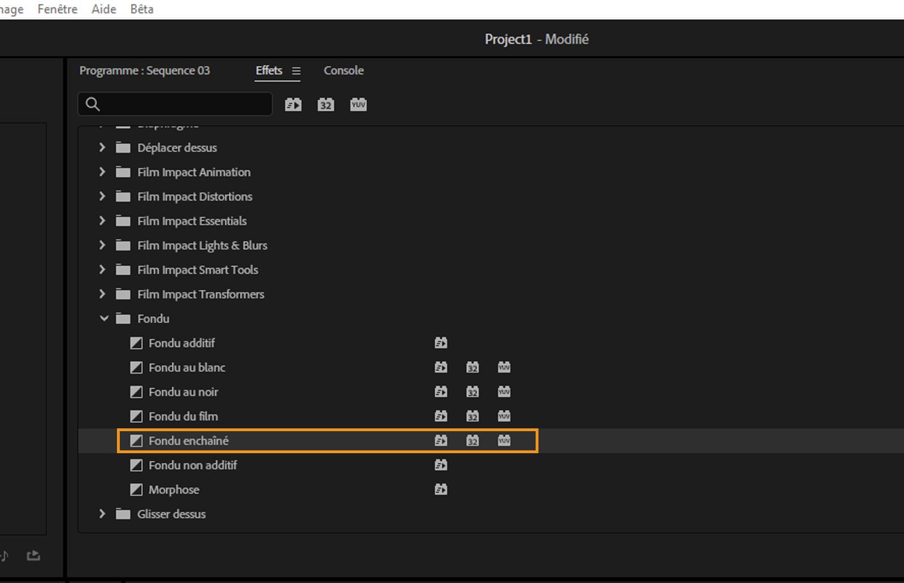Click the export icon at bottom left
This screenshot has height=583, width=904.
point(33,556)
